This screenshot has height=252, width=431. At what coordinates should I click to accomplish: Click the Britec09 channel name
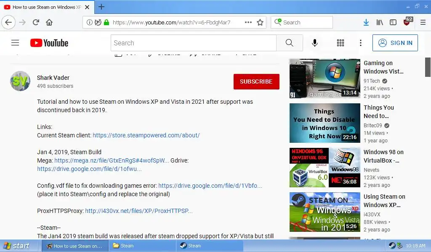373,125
